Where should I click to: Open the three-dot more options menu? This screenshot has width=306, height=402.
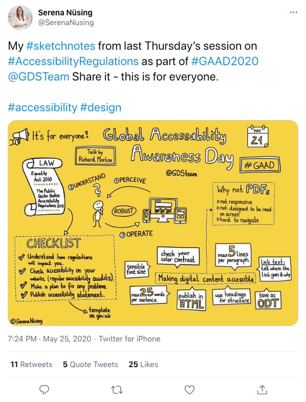tap(294, 12)
